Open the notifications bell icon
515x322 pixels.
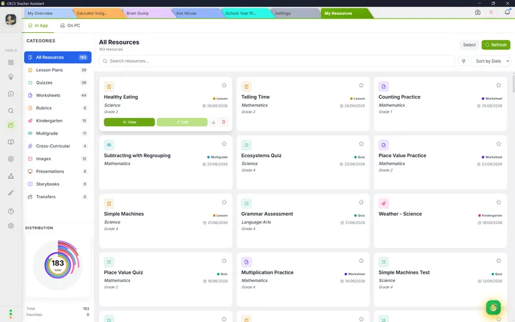[507, 12]
